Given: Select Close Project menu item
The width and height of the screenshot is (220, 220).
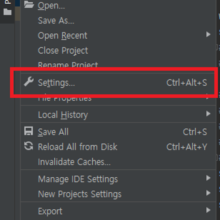Looking at the screenshot, I should point(118,51).
